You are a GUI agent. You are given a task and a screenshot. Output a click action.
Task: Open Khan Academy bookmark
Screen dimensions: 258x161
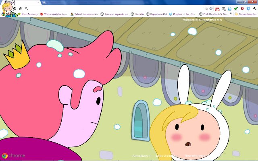28,14
